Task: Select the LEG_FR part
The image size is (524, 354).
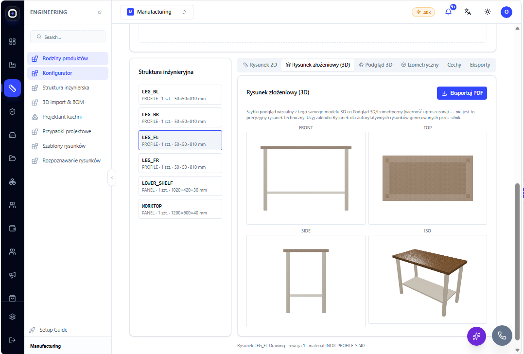Action: click(x=180, y=163)
